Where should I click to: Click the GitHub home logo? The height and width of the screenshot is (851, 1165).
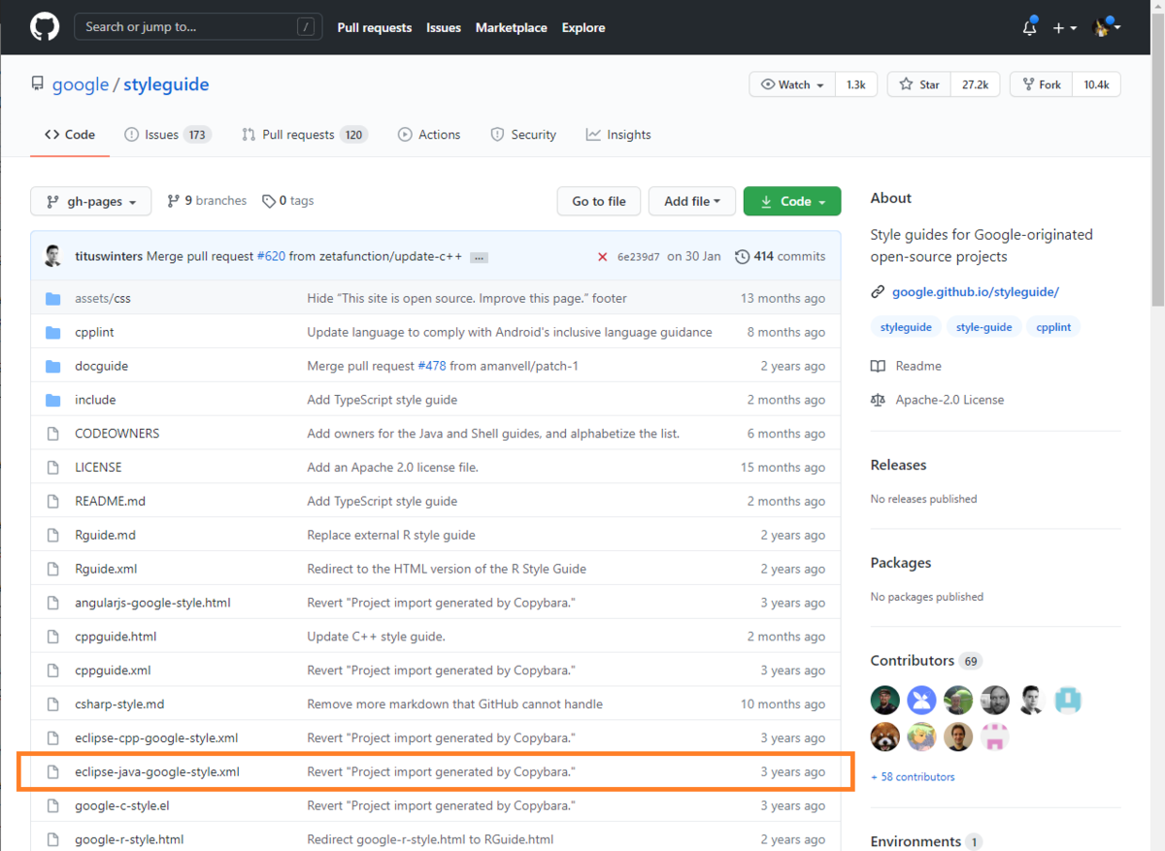46,26
